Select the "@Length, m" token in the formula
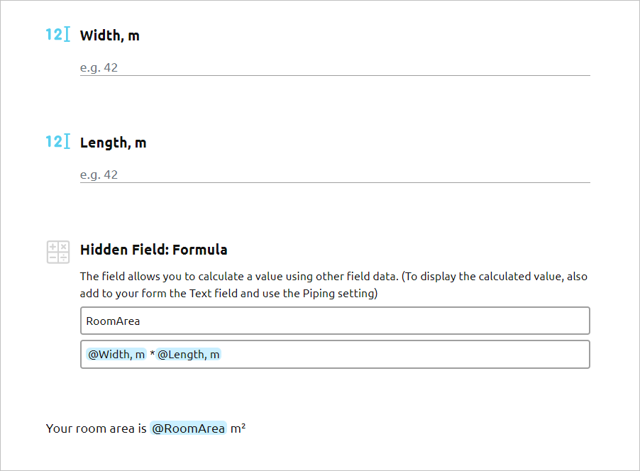The height and width of the screenshot is (471, 640). click(x=190, y=354)
